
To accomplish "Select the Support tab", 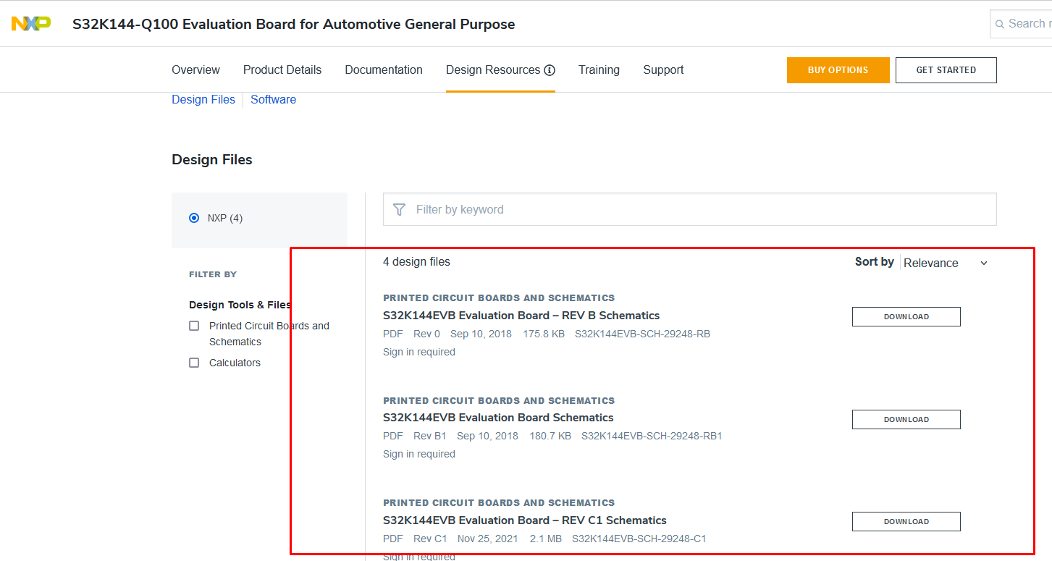I will [663, 70].
